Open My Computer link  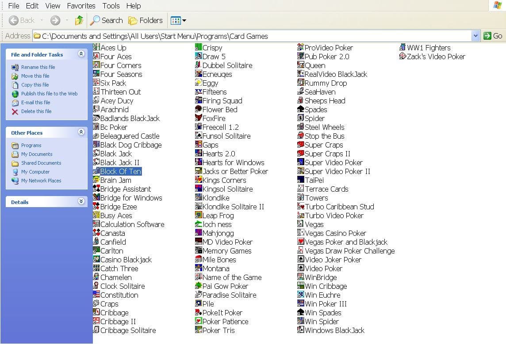click(35, 172)
